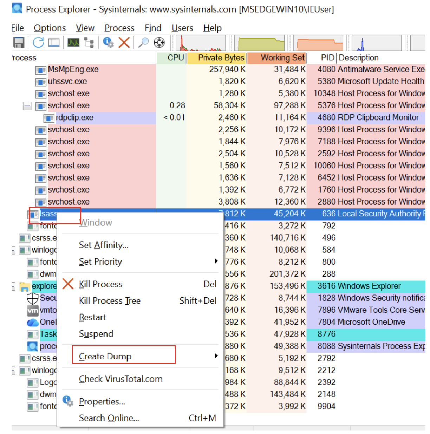Viewport: 430px width, 434px height.
Task: Open System Information via green graph icon
Action: pos(73,43)
